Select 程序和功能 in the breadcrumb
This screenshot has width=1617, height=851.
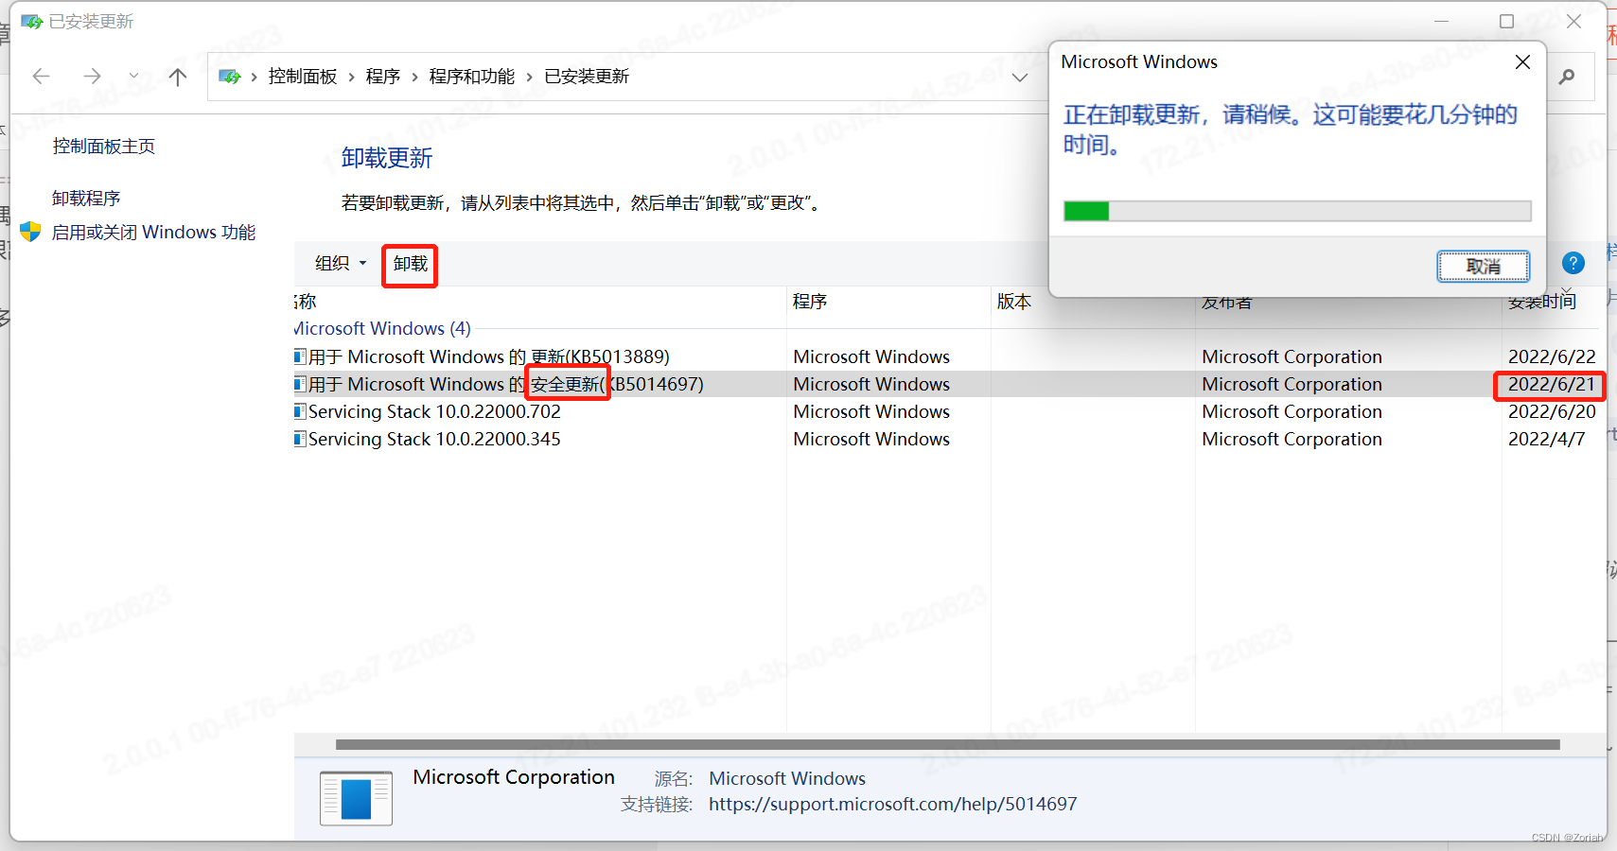click(x=472, y=77)
